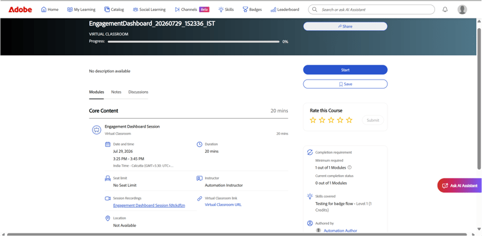Select the 3:25 PM - 3:45 PM time
Screen dimensions: 482x236
[x=129, y=159]
